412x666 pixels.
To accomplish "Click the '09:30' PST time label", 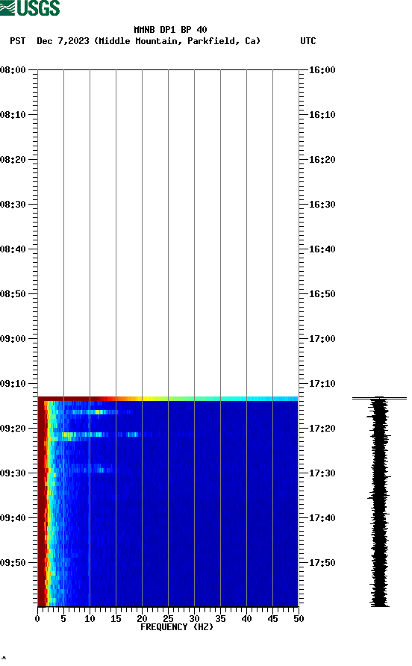I will [x=13, y=473].
